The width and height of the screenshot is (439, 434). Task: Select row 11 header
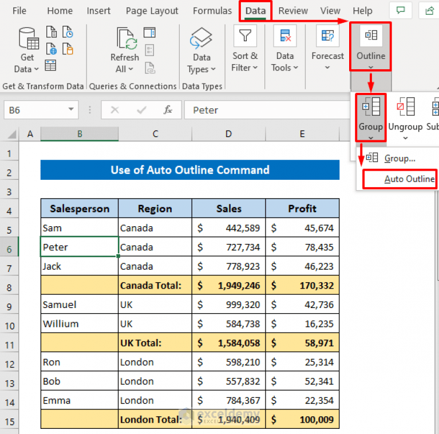[x=9, y=345]
